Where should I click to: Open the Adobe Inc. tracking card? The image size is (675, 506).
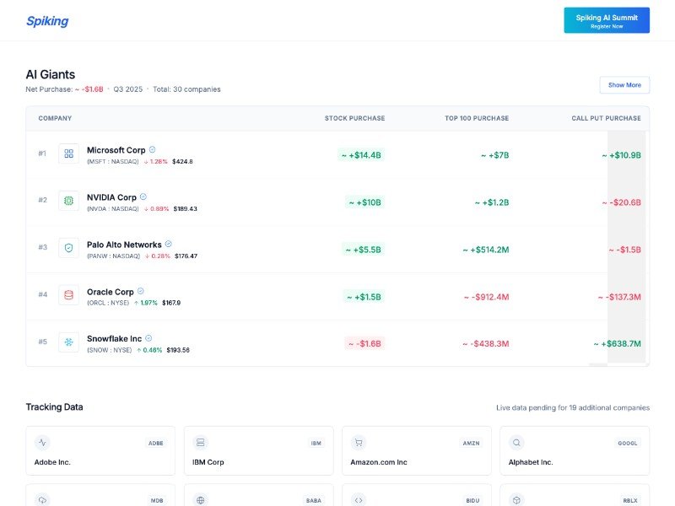click(x=100, y=451)
